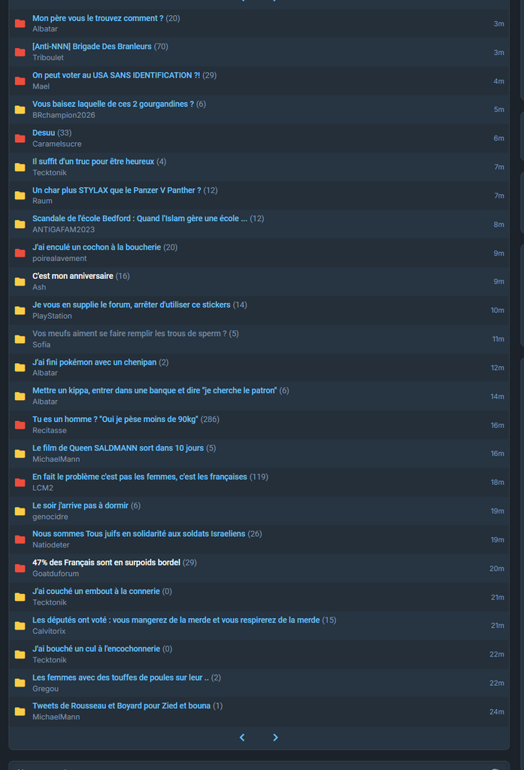
Task: View author PlayStation's profile
Action: click(52, 316)
